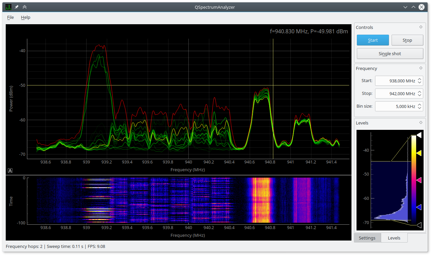Select the magenta gradient tick marker
This screenshot has width=432, height=256.
pos(419,181)
